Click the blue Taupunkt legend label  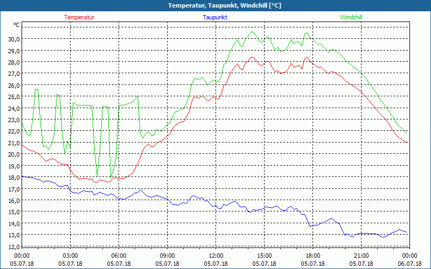click(x=215, y=17)
